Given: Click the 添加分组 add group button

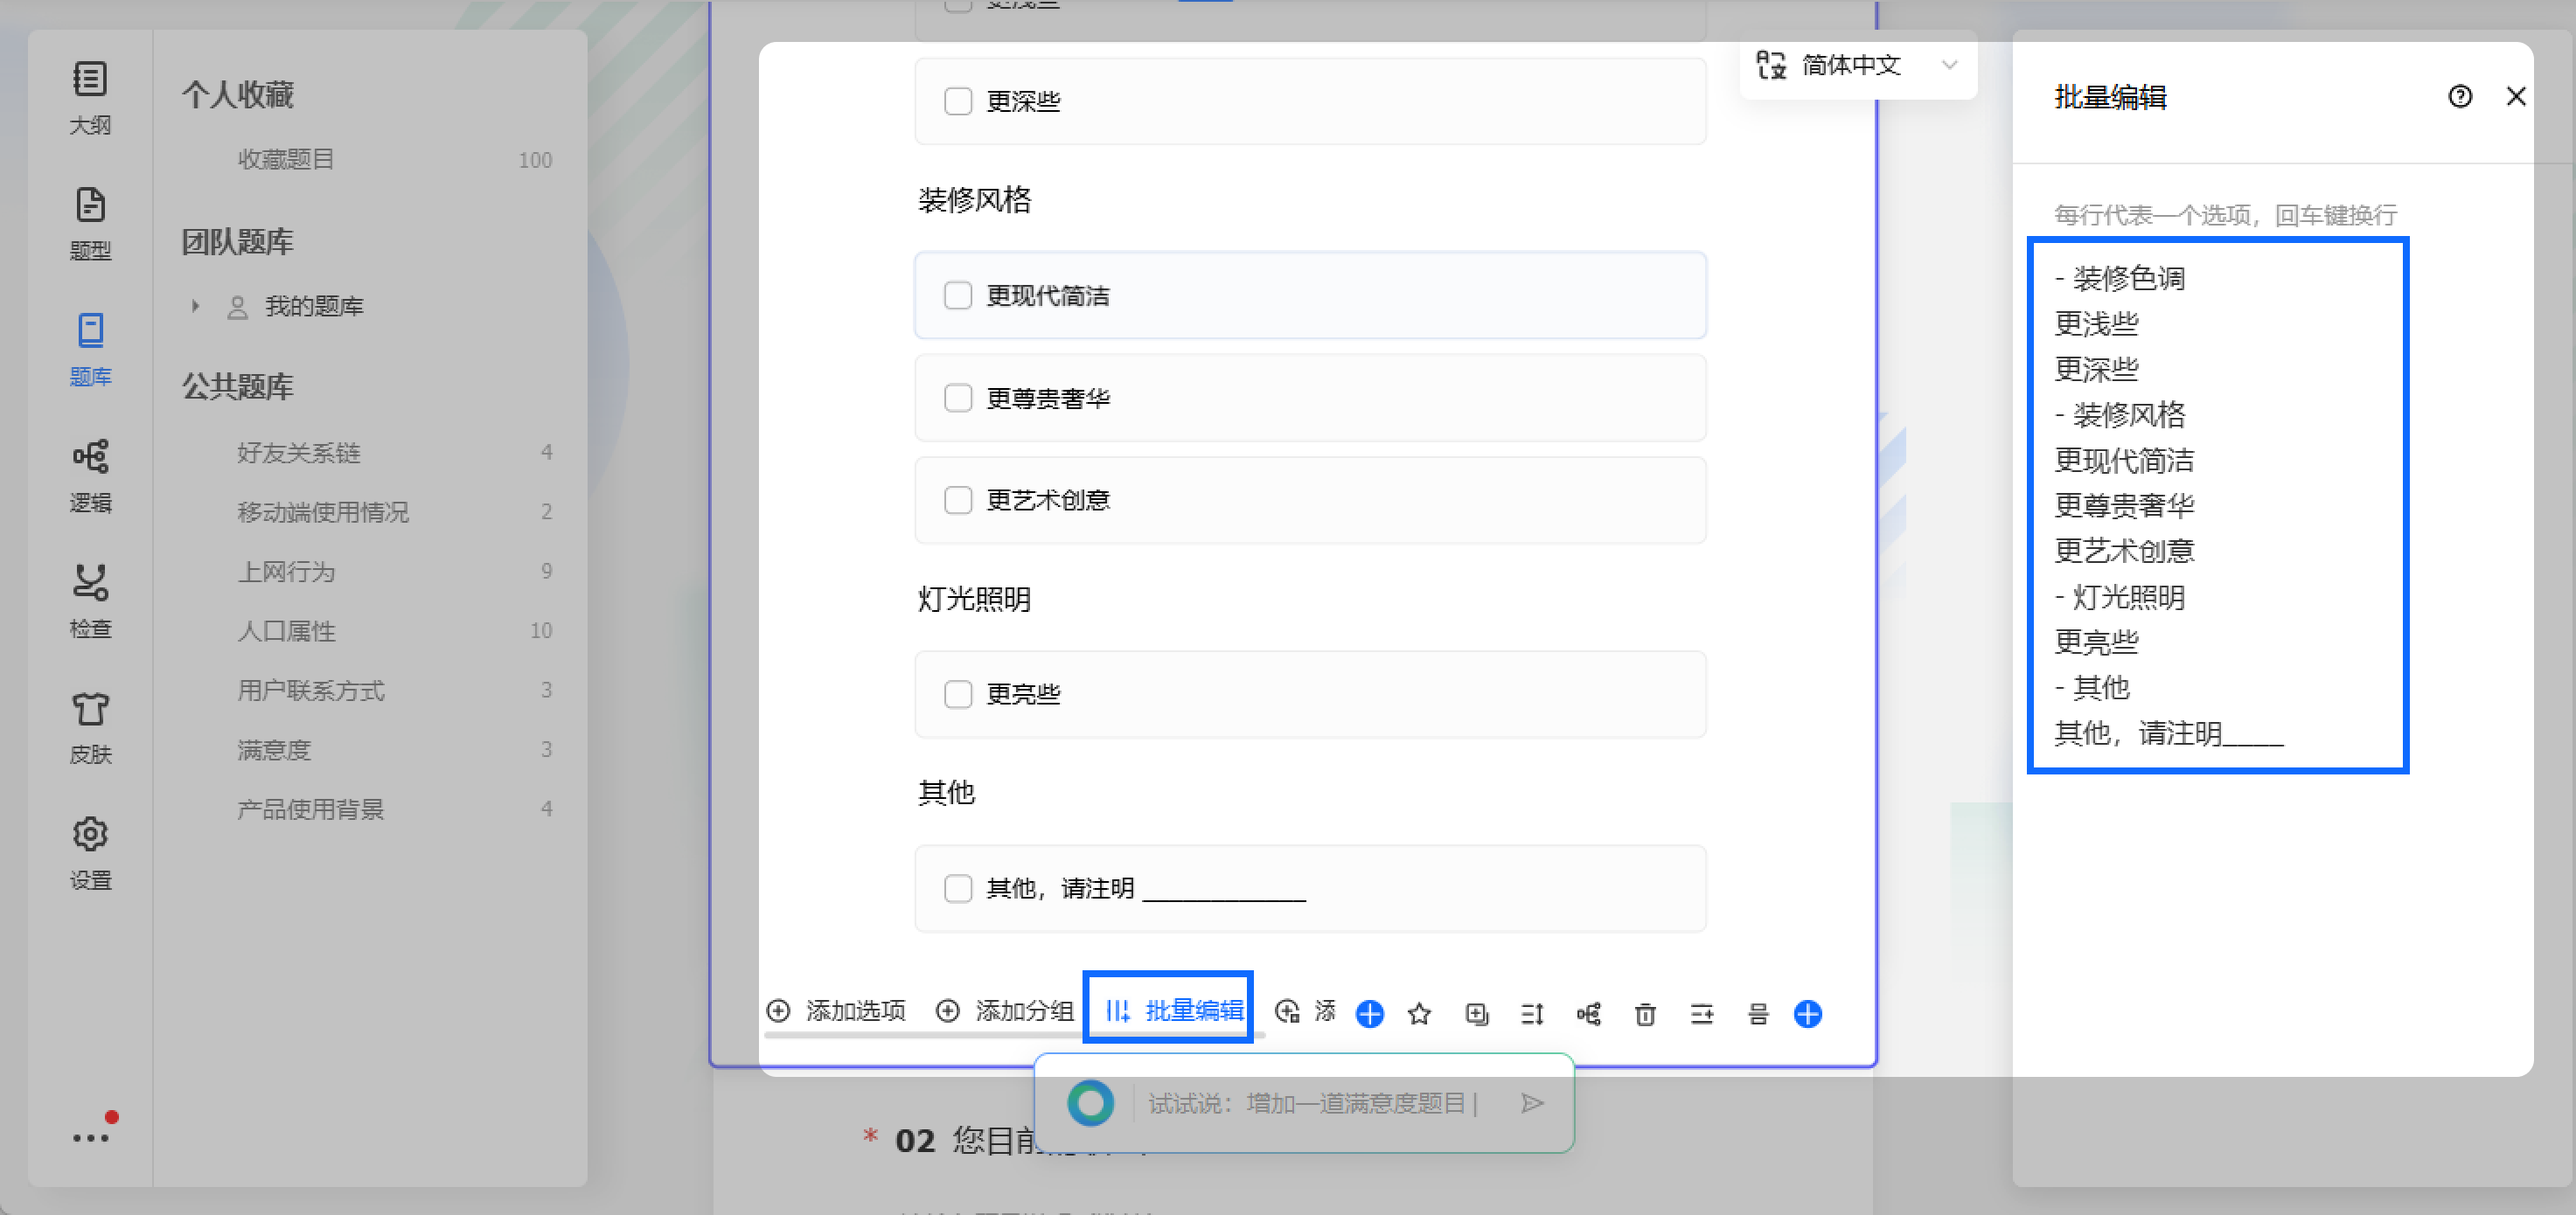Looking at the screenshot, I should (x=1005, y=1011).
